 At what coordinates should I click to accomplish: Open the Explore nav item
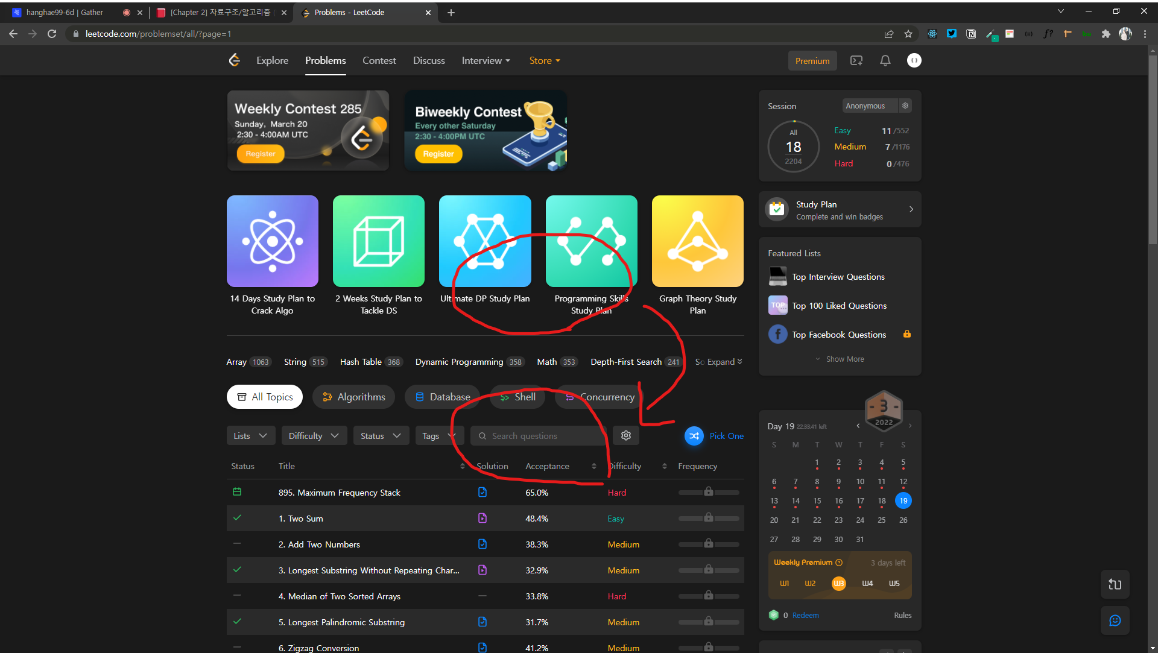[272, 60]
